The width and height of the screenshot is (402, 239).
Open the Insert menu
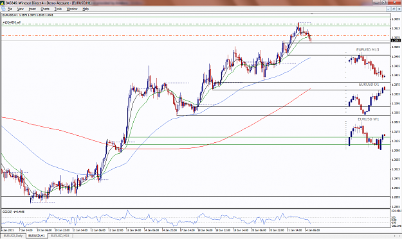click(x=32, y=9)
